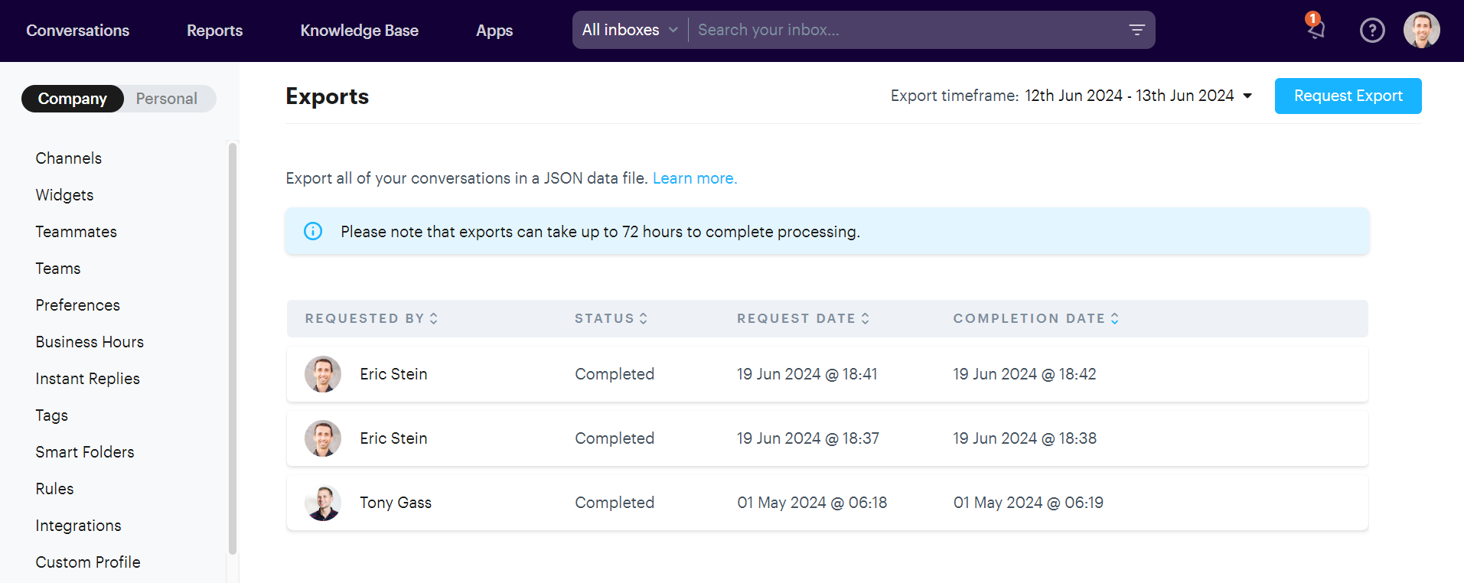Sort by Status column arrows
Viewport: 1464px width, 583px height.
coord(644,318)
